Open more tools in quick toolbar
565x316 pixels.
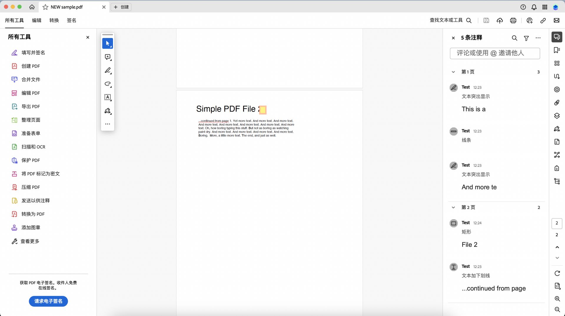(108, 124)
